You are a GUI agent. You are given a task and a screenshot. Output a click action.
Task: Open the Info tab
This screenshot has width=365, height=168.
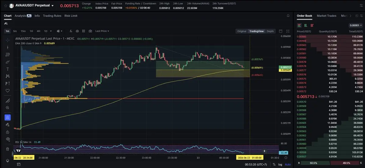coord(37,16)
